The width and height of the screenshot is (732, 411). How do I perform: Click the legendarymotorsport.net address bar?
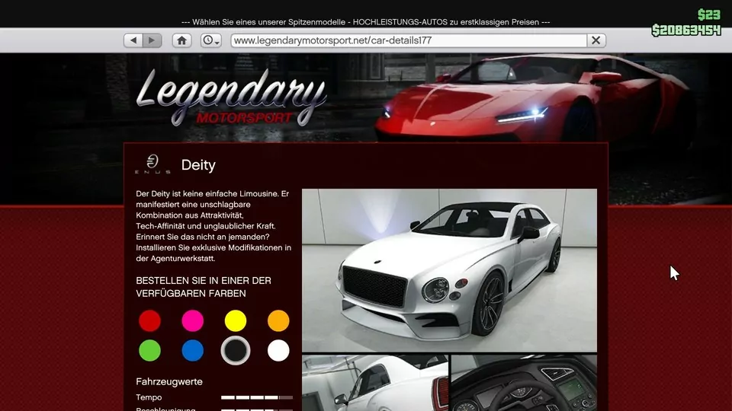click(x=409, y=40)
